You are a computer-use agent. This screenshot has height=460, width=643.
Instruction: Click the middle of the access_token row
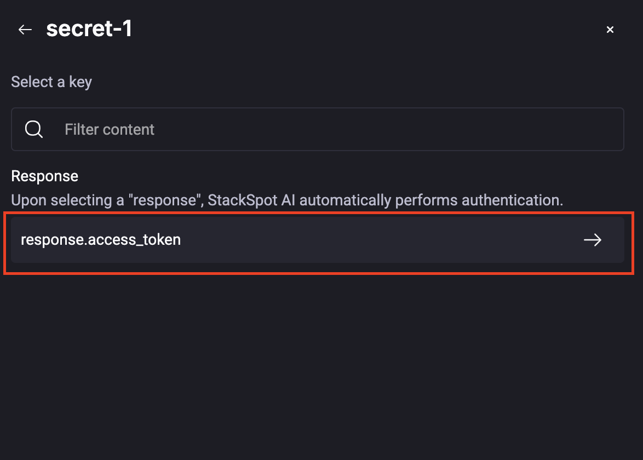coord(318,240)
